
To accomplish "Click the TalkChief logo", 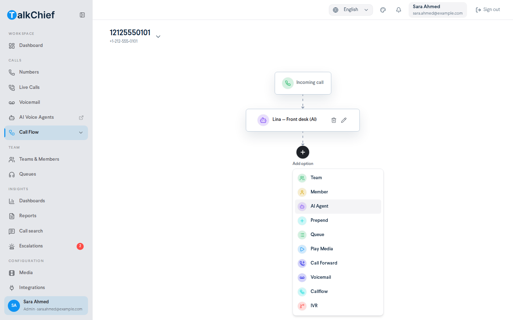I will [31, 15].
